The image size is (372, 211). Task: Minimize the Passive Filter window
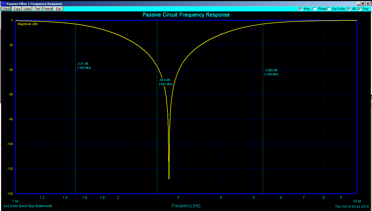(x=359, y=4)
